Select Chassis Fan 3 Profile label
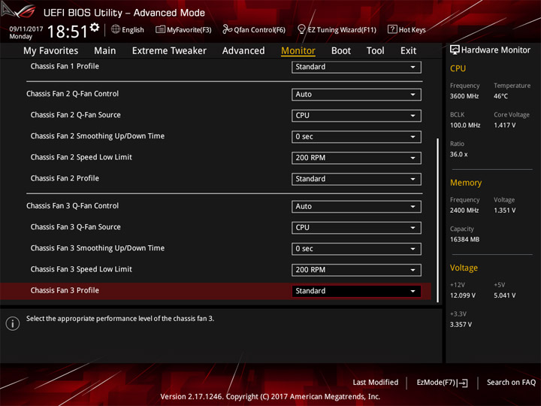 coord(65,290)
